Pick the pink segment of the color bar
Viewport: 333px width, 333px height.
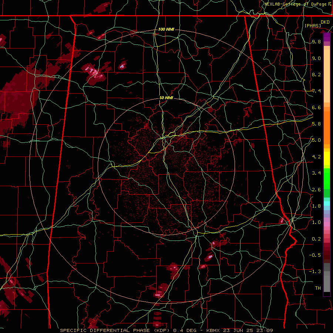coord(327,224)
